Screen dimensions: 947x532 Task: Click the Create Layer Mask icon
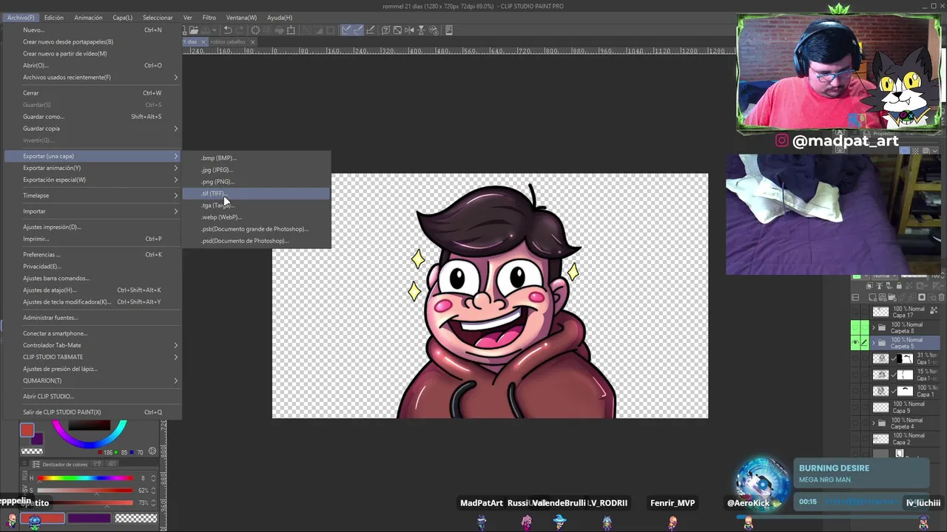pos(922,297)
